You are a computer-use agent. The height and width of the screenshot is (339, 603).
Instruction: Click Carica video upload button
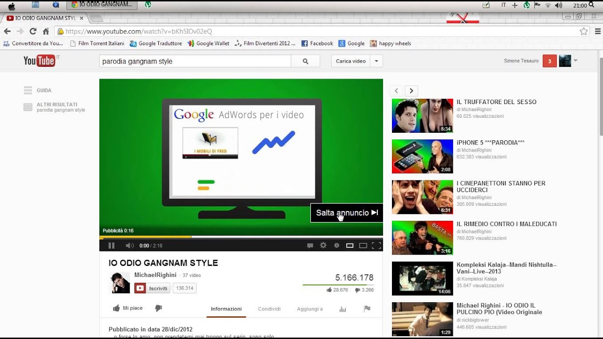click(x=351, y=61)
